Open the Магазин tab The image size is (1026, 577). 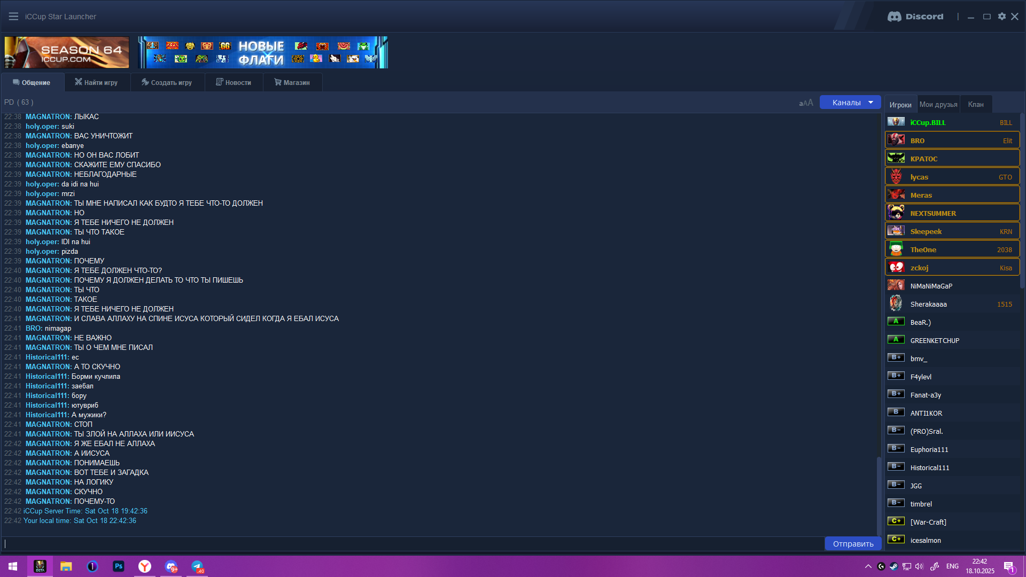click(292, 83)
